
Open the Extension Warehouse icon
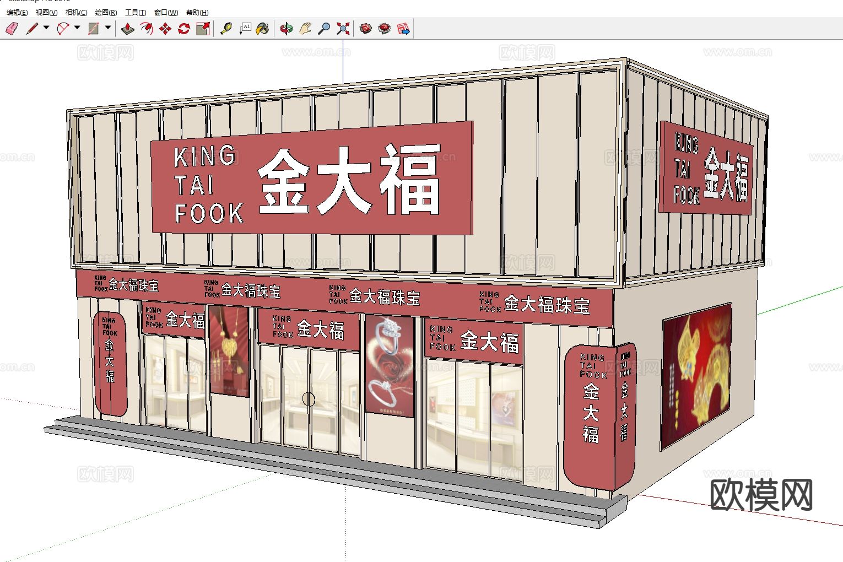(x=385, y=28)
